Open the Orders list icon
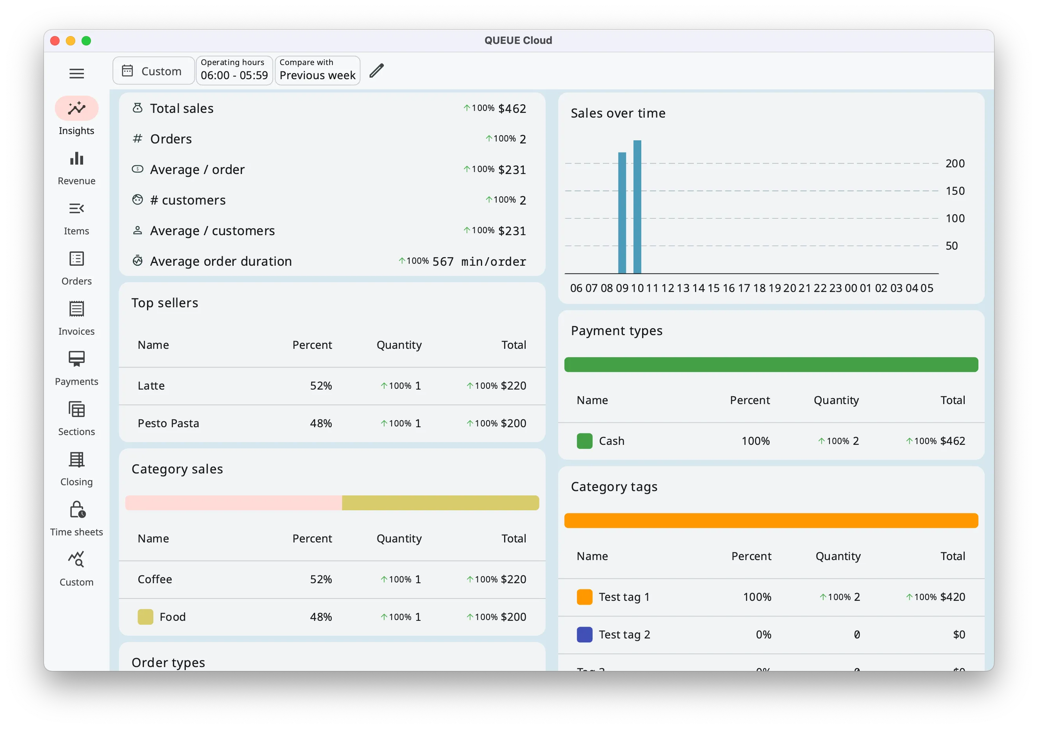This screenshot has height=729, width=1038. 76,259
